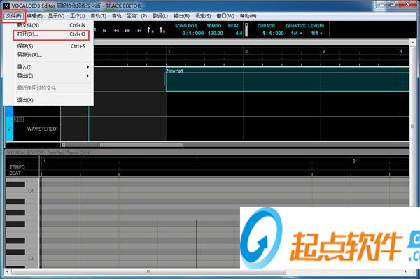Open the 工作(J) menu

pos(78,16)
